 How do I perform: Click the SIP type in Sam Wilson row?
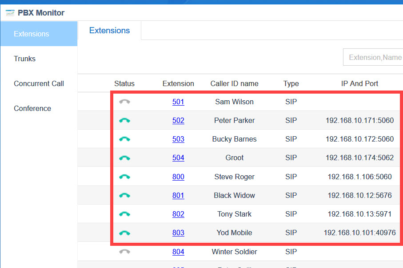(291, 102)
